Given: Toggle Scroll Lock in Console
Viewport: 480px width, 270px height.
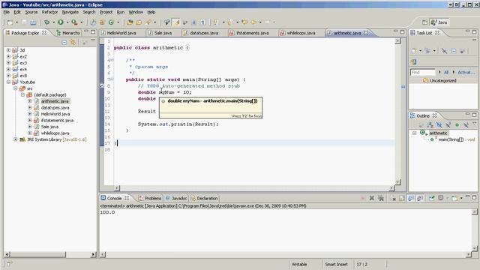Looking at the screenshot, I should pyautogui.click(x=402, y=198).
